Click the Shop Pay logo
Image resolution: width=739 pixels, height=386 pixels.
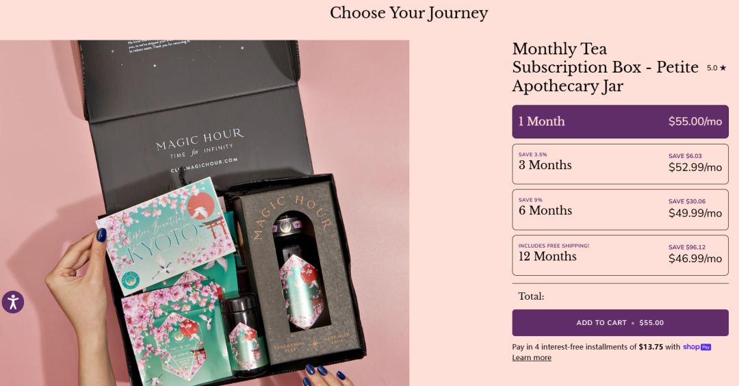tap(697, 347)
